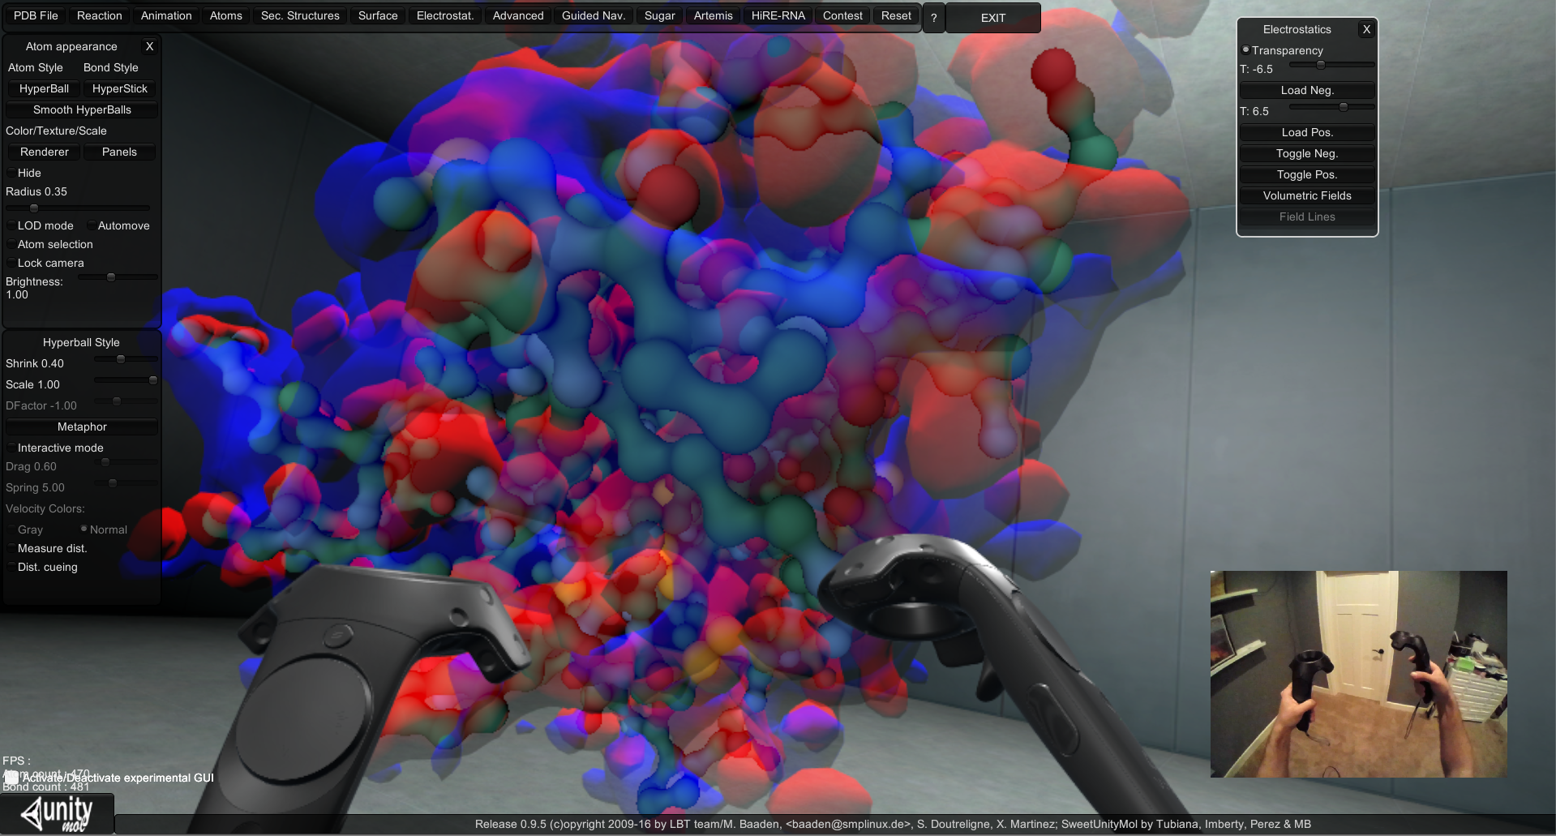Click the Hyperball Style panel title

click(81, 342)
